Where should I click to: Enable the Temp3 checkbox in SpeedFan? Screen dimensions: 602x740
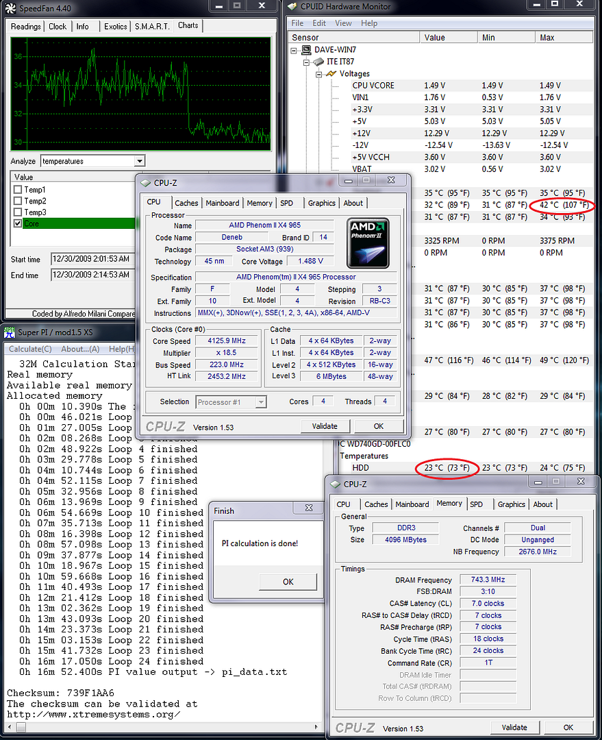pos(18,212)
